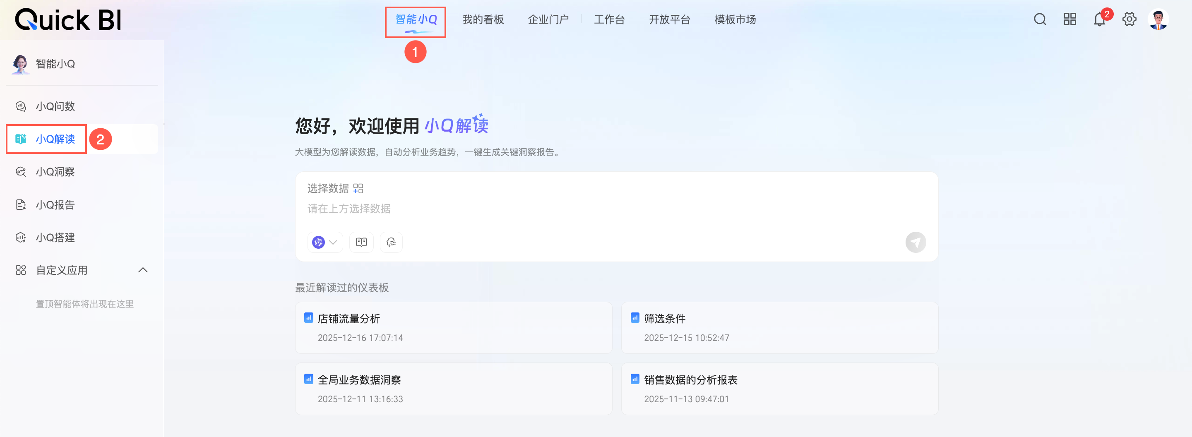The width and height of the screenshot is (1192, 437).
Task: Select 小Q解读 in the sidebar
Action: coord(82,139)
